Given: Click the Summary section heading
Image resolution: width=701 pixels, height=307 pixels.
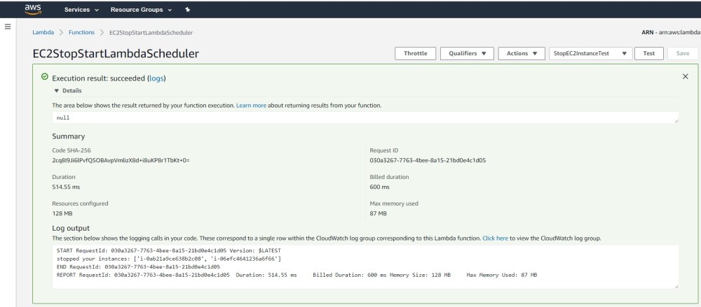Looking at the screenshot, I should 69,136.
